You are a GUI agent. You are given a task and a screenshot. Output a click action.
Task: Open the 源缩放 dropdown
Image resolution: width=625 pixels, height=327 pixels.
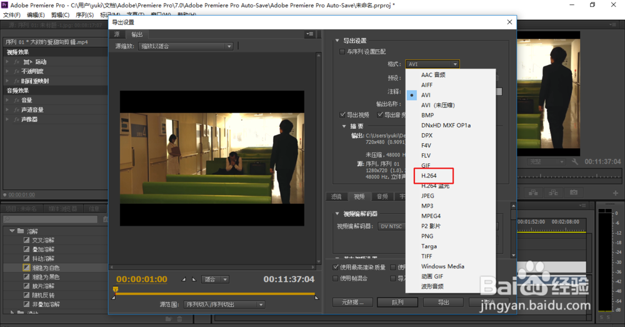point(186,46)
